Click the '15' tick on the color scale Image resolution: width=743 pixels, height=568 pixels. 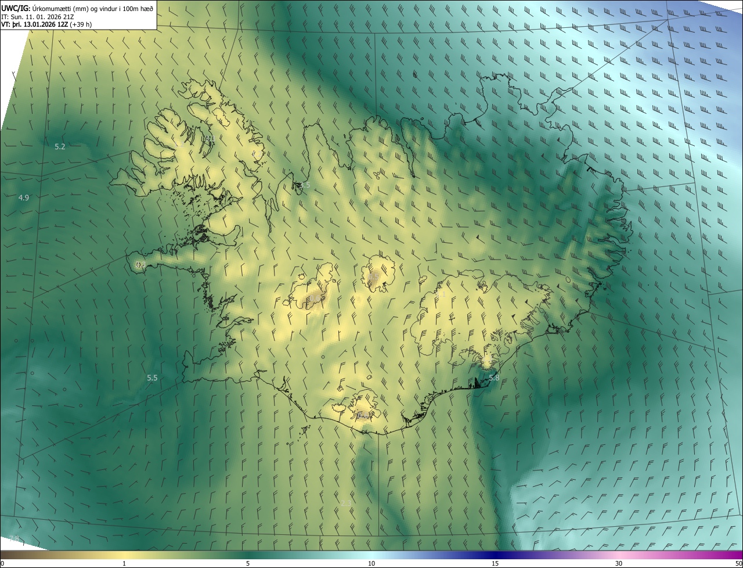[x=495, y=564]
